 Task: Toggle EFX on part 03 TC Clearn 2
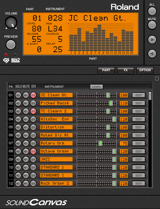33,111
